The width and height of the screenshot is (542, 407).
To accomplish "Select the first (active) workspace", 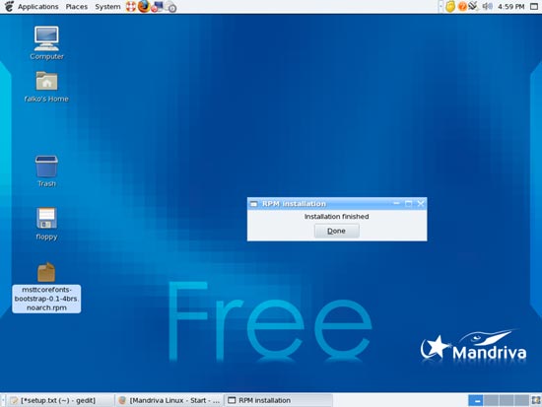I will click(476, 400).
